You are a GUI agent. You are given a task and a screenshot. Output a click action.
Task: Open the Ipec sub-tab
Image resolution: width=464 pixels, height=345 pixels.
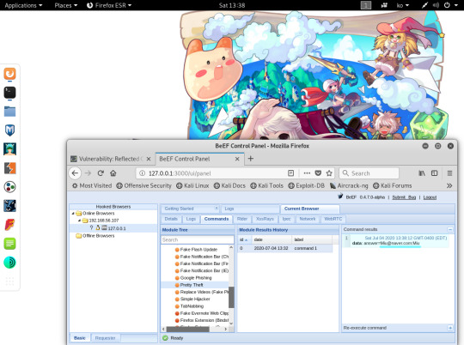coord(286,219)
